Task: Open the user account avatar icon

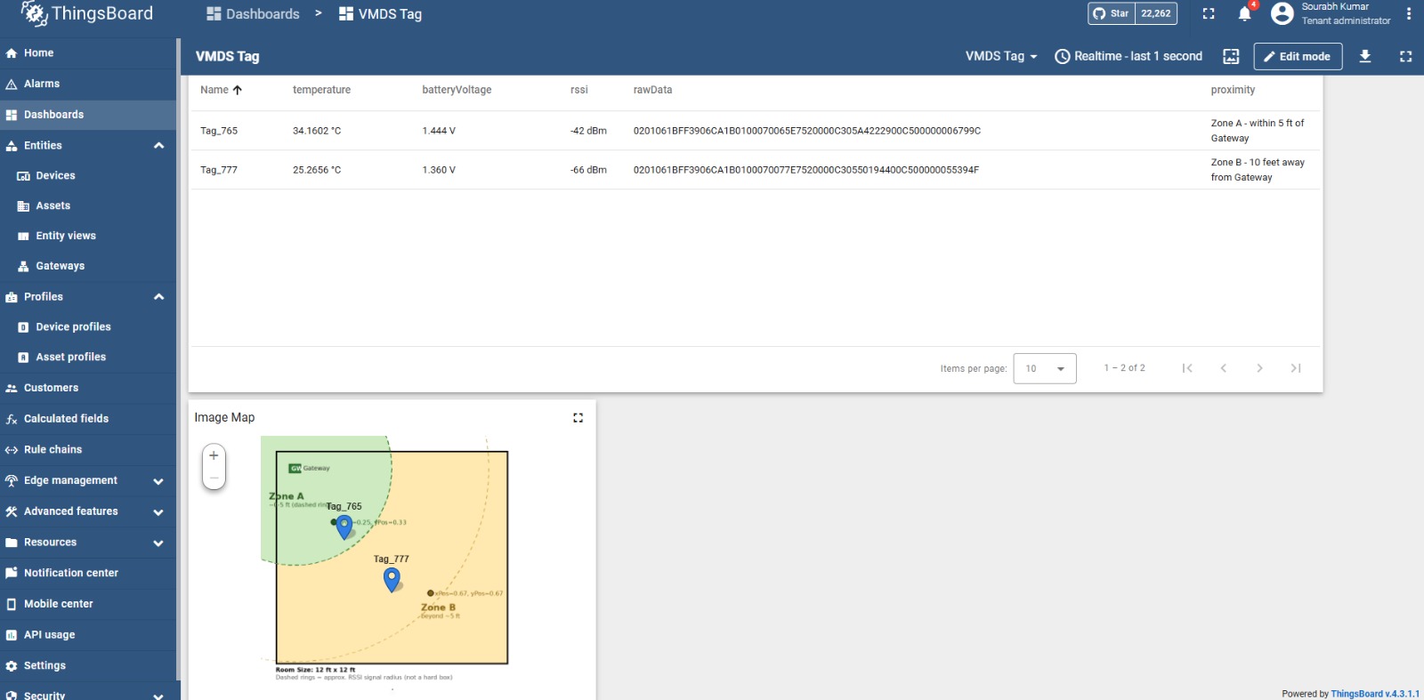Action: tap(1282, 13)
